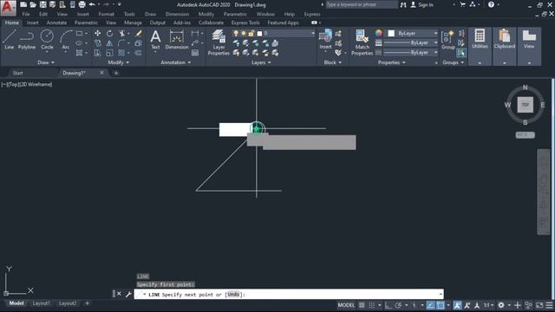Expand the Properties panel
Image resolution: width=555 pixels, height=312 pixels.
click(391, 62)
